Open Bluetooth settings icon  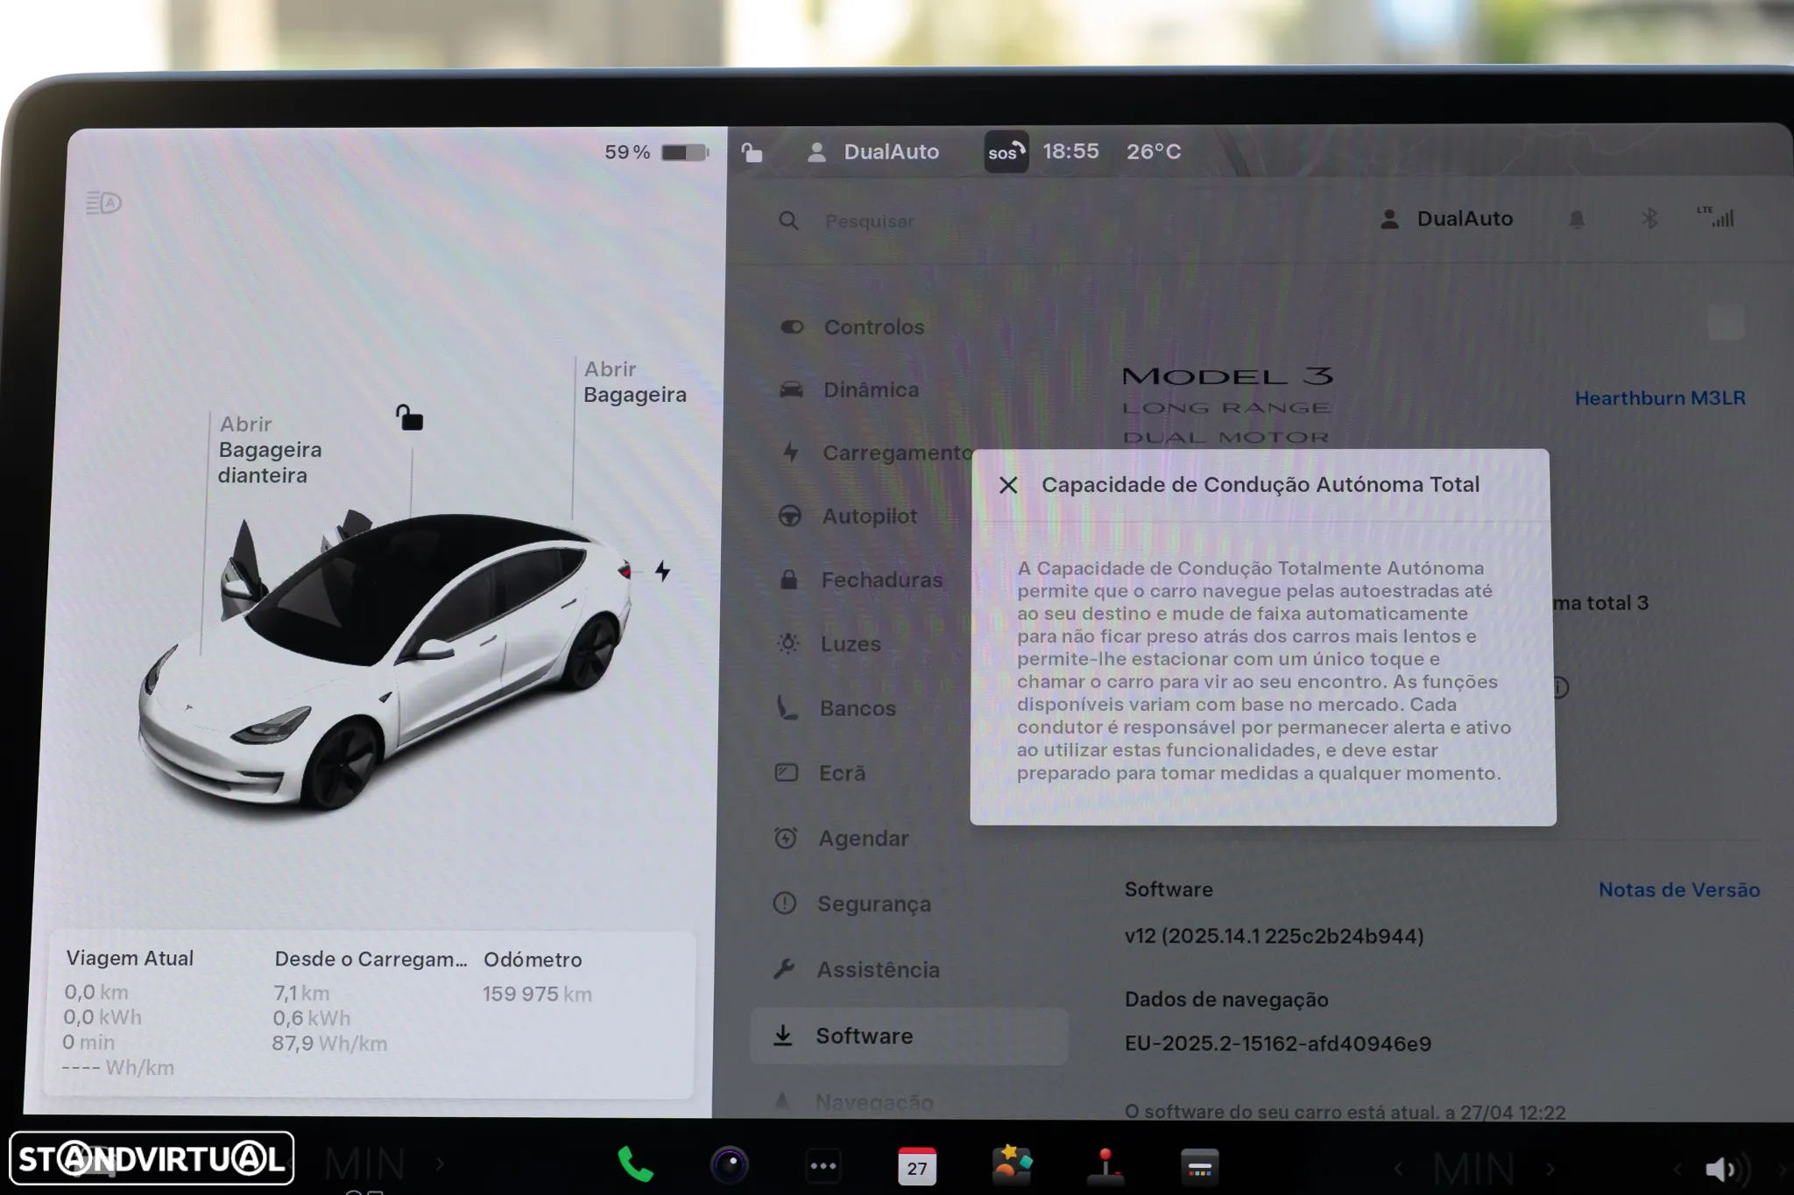point(1649,219)
